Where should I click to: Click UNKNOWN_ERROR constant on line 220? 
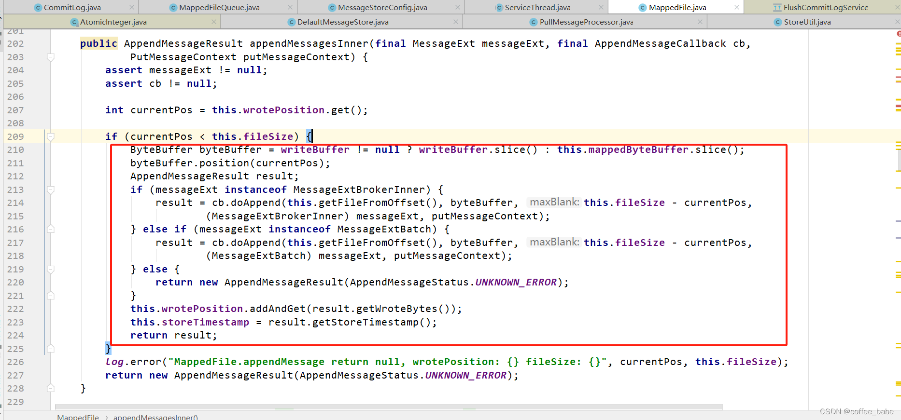[x=516, y=283]
